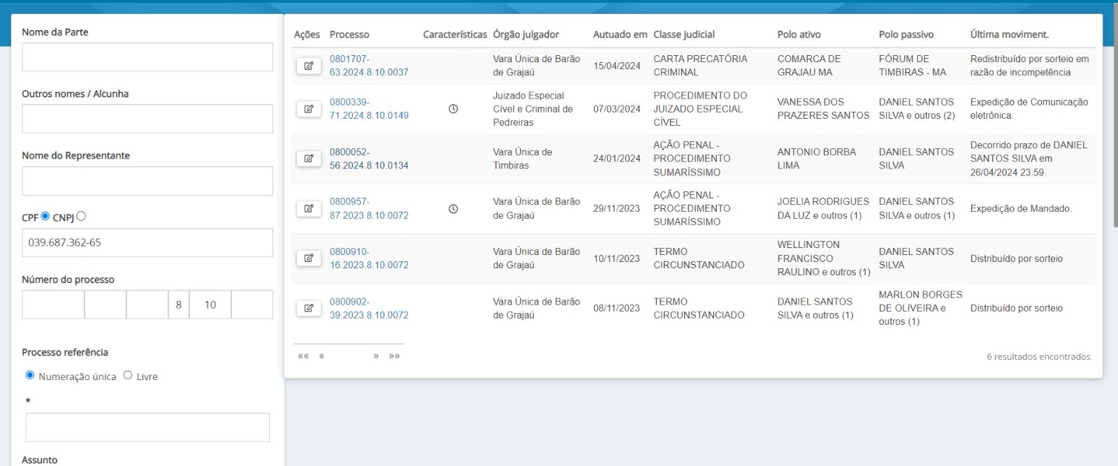Click the page vertical scrollbar

[x=1114, y=140]
